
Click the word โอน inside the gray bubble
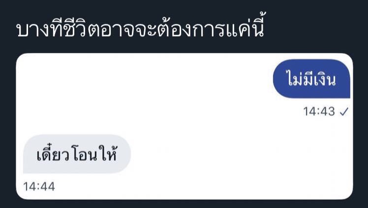(84, 154)
